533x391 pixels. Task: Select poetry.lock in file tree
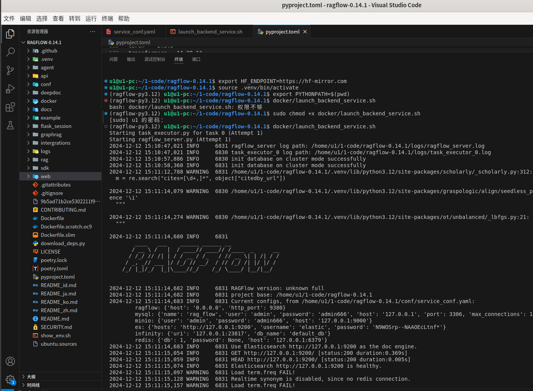point(61,260)
